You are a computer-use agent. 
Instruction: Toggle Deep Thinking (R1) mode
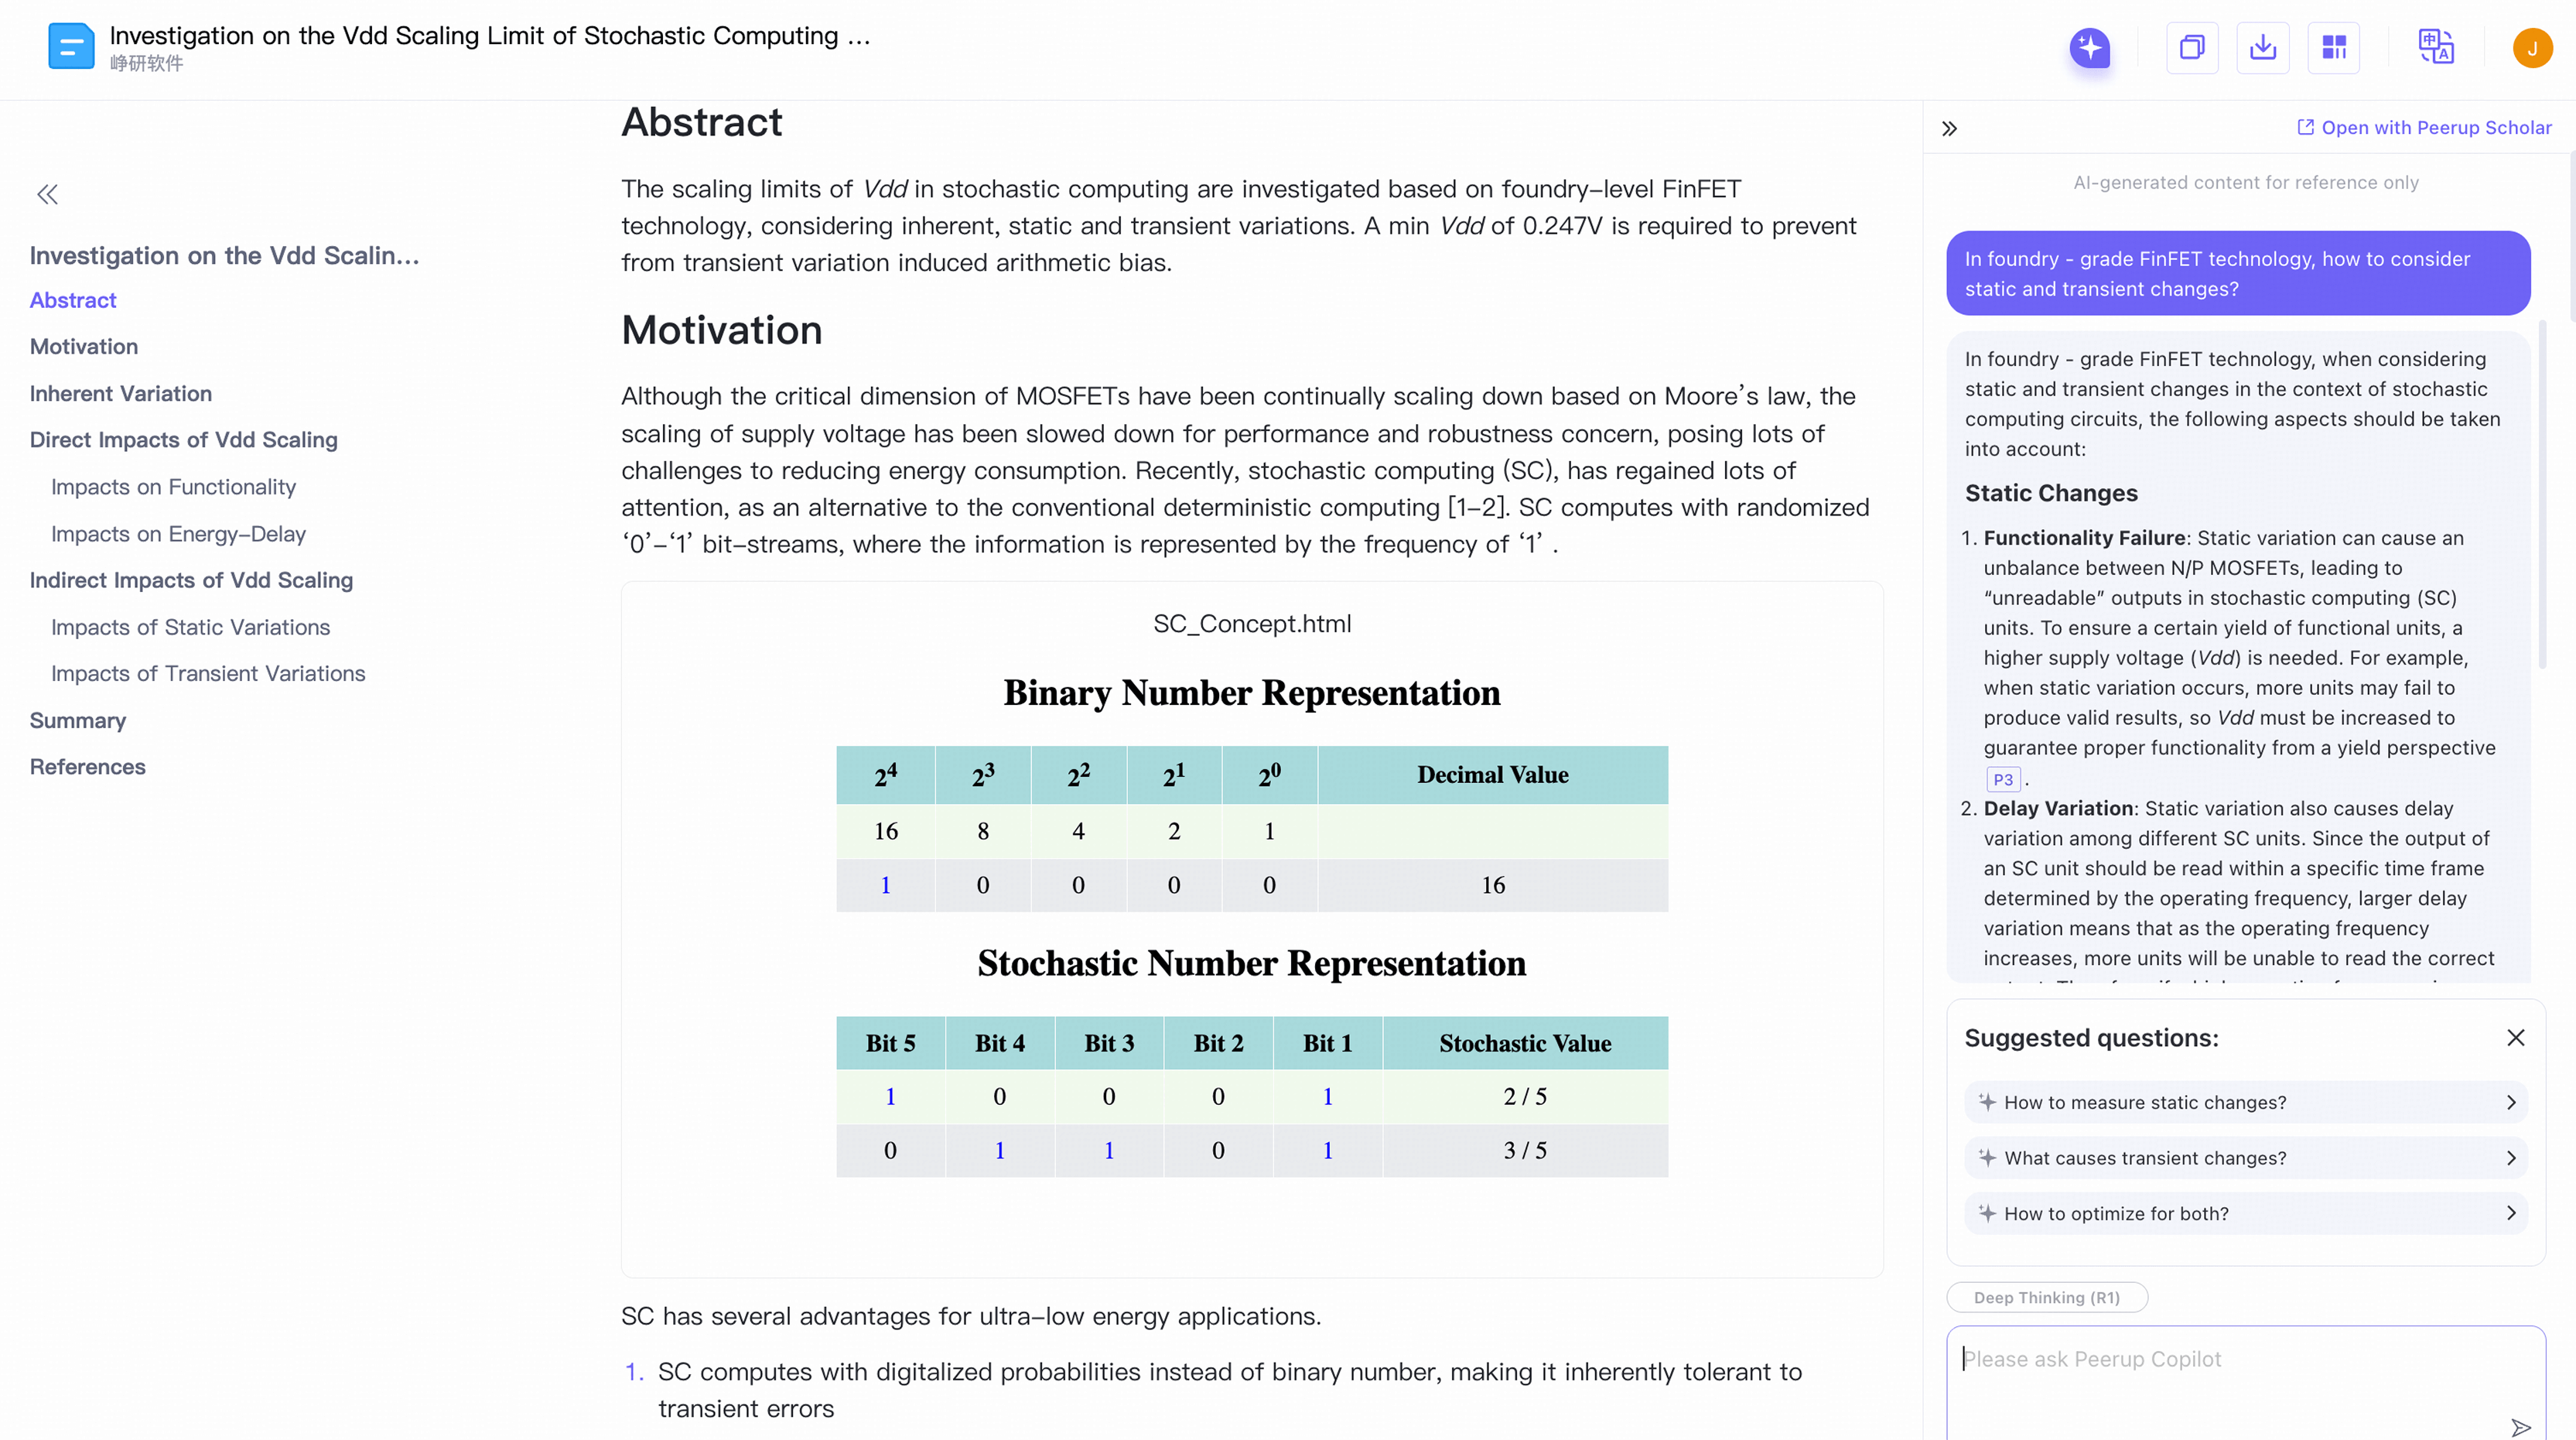[2046, 1297]
